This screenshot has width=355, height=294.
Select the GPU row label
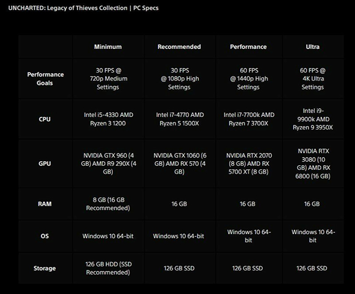(x=45, y=163)
